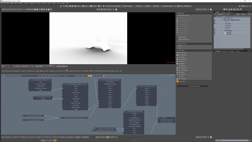Select Polygons selection mode
Image resolution: width=252 pixels, height=142 pixels.
click(93, 6)
